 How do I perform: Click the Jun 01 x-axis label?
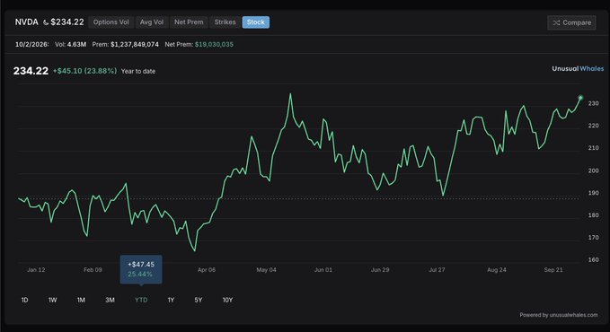click(323, 270)
